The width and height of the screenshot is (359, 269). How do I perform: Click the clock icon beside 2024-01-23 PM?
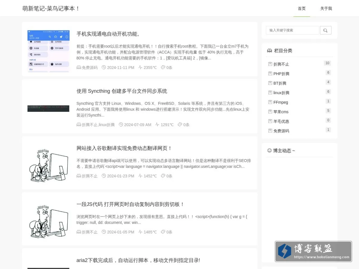tap(104, 176)
